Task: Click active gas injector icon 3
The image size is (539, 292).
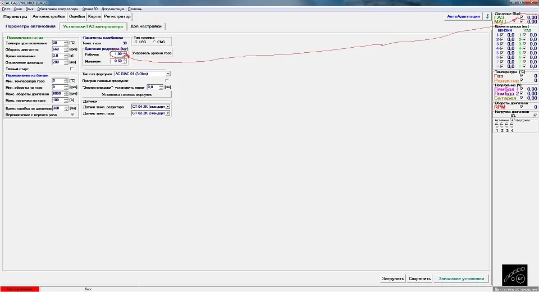Action: click(507, 126)
